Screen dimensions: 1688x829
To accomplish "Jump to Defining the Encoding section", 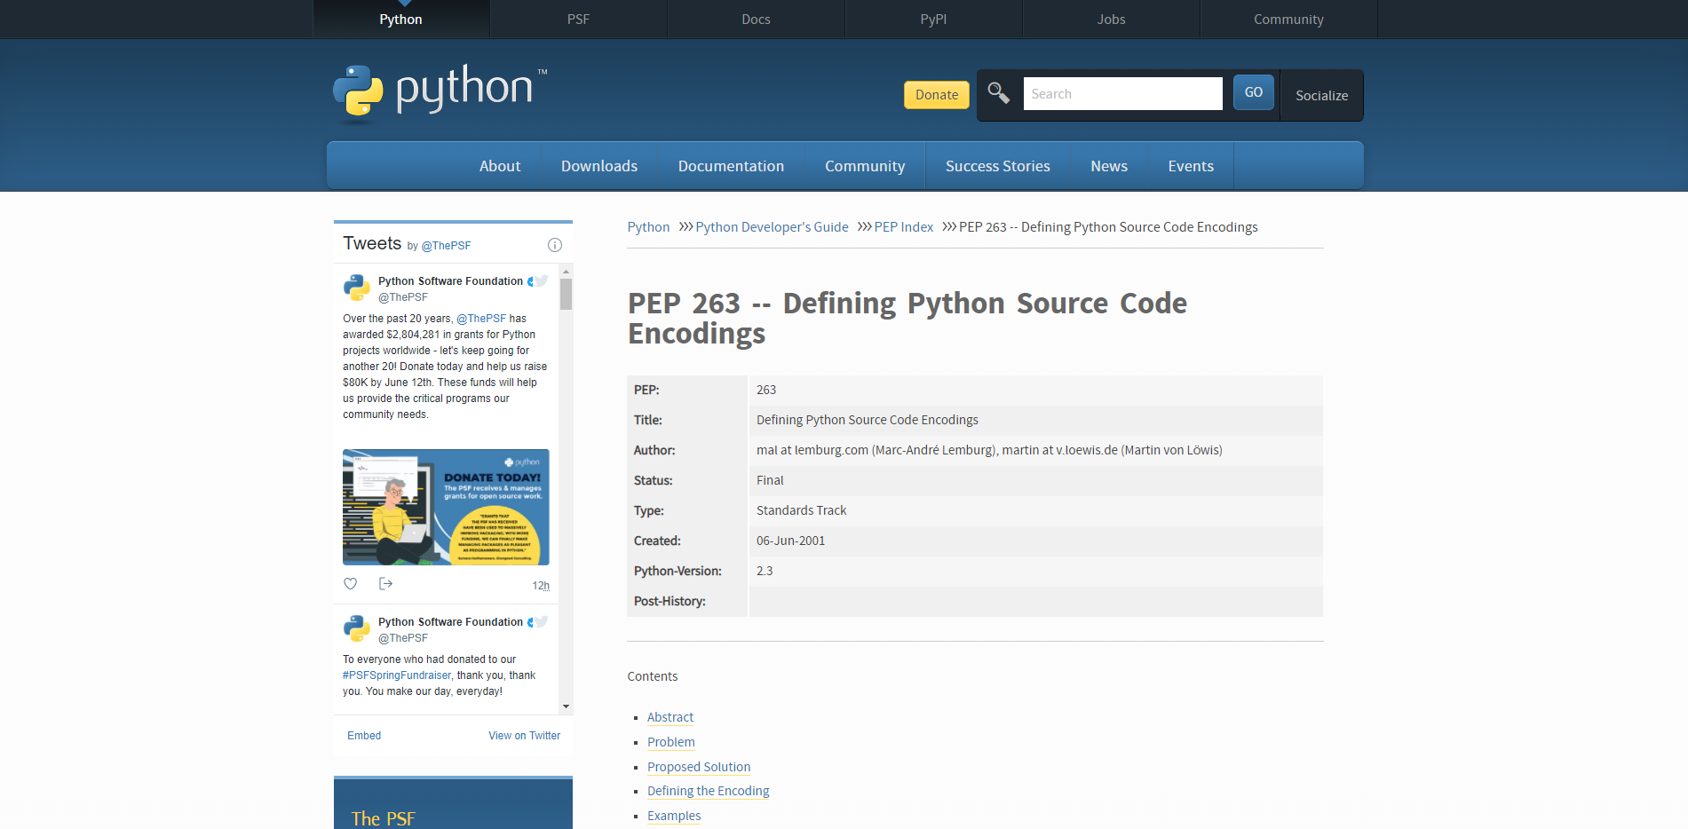I will pyautogui.click(x=709, y=791).
